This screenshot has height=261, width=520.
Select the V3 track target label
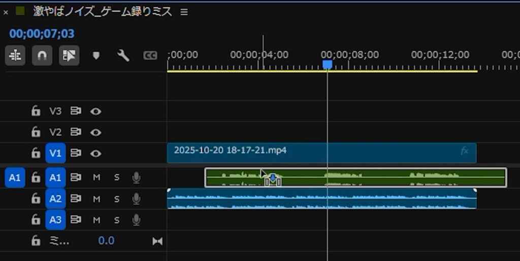55,111
